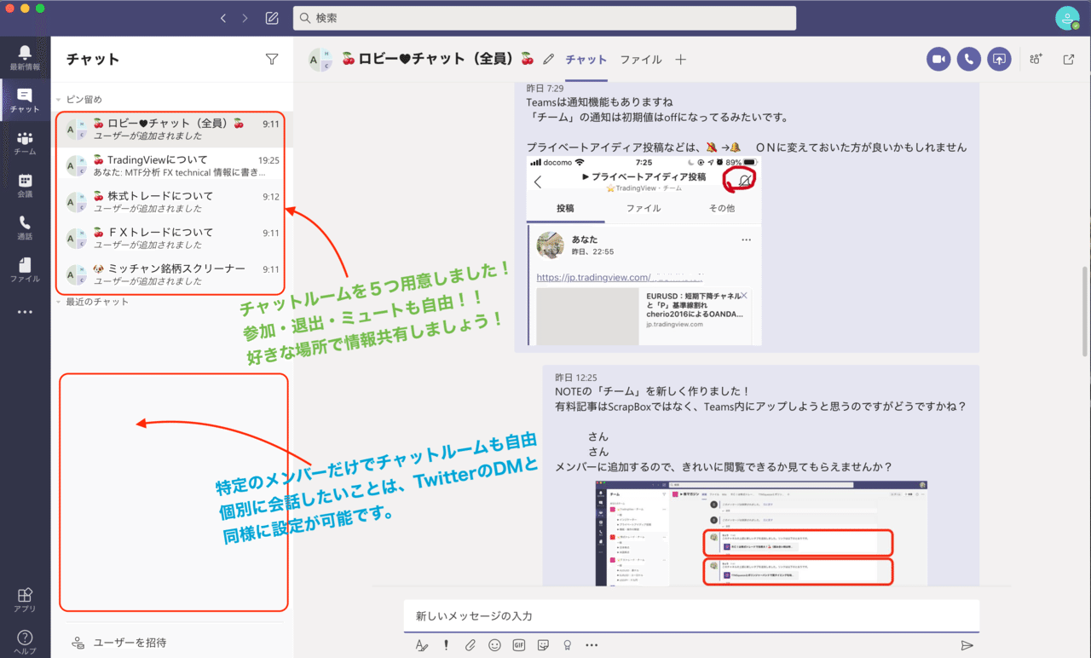
Task: Start an audio call
Action: pyautogui.click(x=968, y=59)
